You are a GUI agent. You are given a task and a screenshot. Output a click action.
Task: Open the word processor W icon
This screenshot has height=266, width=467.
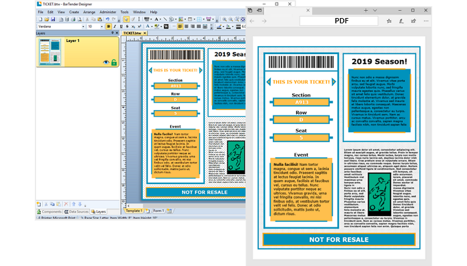pos(166,27)
